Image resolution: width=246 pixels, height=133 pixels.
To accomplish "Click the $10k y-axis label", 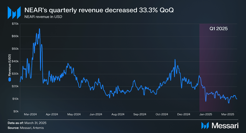I will click(15, 99).
